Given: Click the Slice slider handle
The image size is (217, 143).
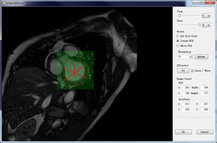Looking at the screenshot, I should click(199, 25).
